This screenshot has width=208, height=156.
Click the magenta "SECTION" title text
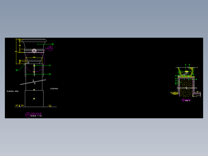pos(36,114)
